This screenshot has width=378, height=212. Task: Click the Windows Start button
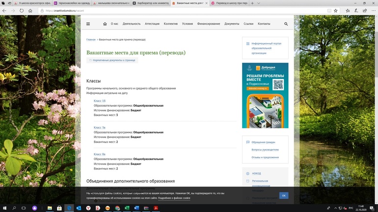[4, 208]
